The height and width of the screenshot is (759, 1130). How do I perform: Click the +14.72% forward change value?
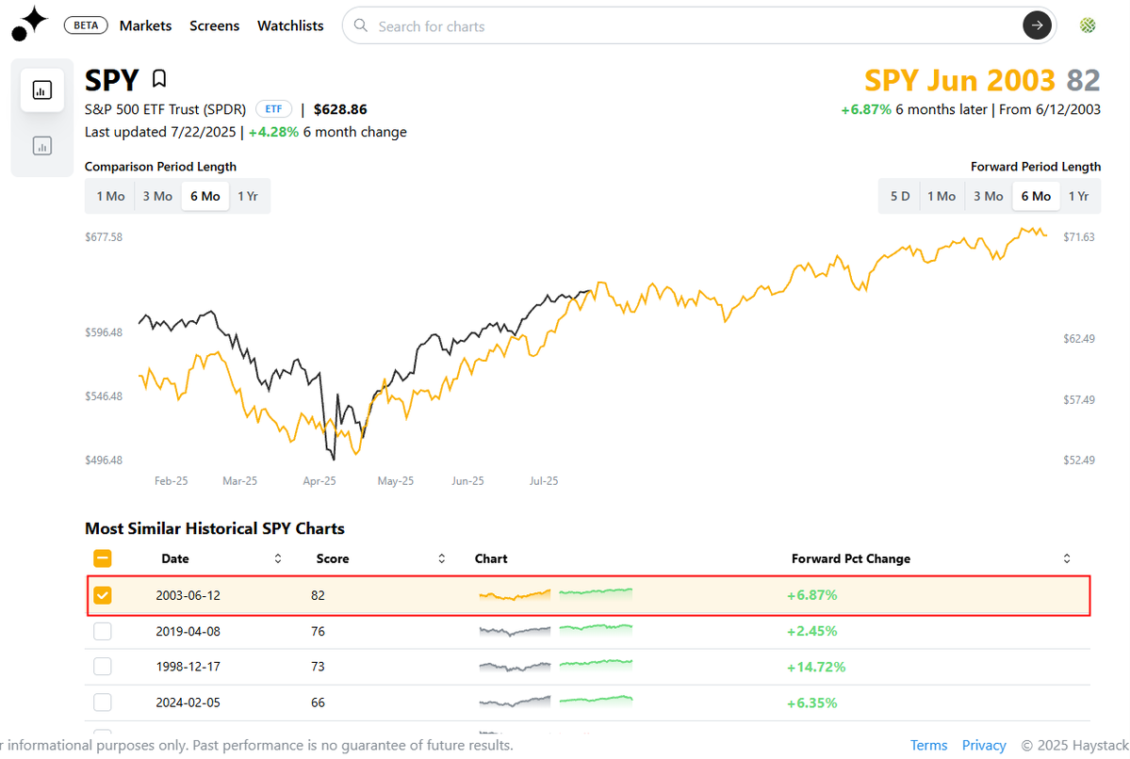click(816, 667)
